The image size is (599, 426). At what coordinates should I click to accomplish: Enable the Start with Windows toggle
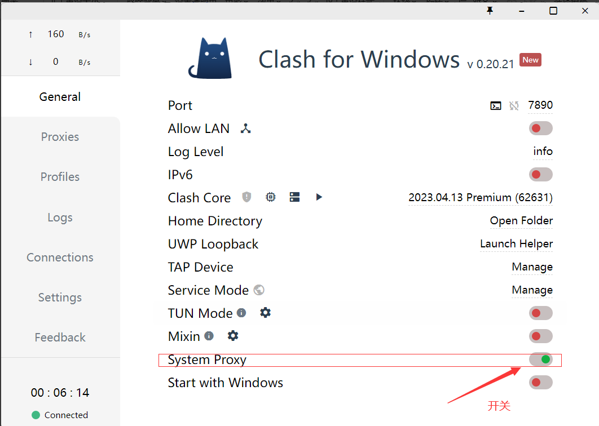pyautogui.click(x=540, y=383)
